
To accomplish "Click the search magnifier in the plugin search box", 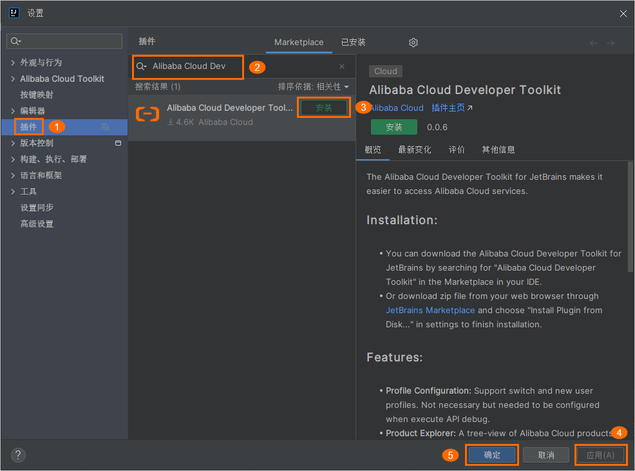I will 141,66.
